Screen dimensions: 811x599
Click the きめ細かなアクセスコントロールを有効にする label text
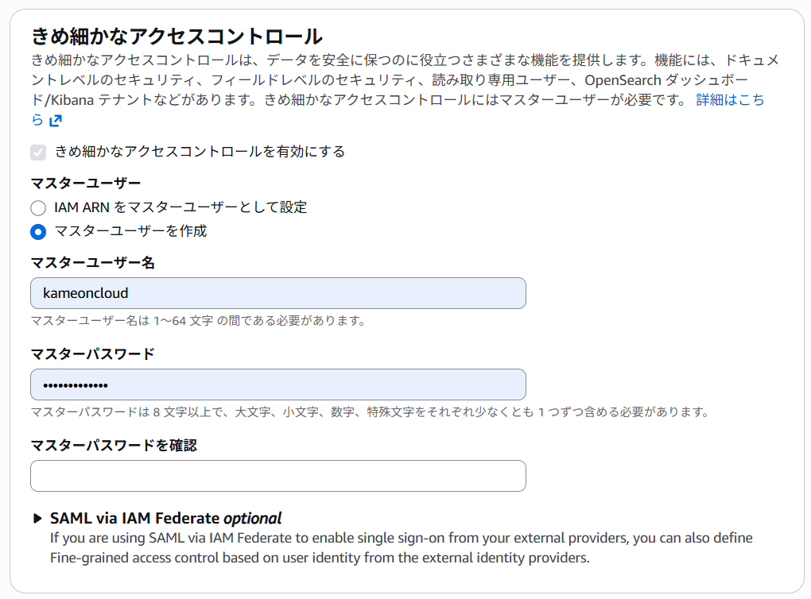coord(200,152)
